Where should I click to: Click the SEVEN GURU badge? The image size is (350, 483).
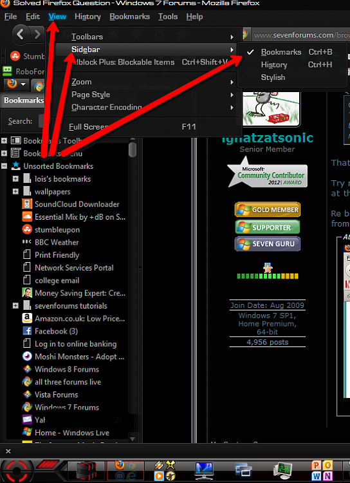(267, 243)
